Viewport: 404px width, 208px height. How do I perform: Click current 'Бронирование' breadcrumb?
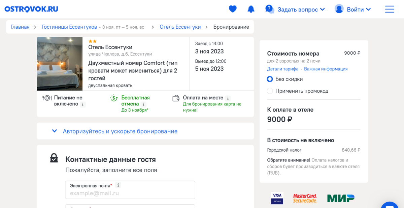pos(231,27)
